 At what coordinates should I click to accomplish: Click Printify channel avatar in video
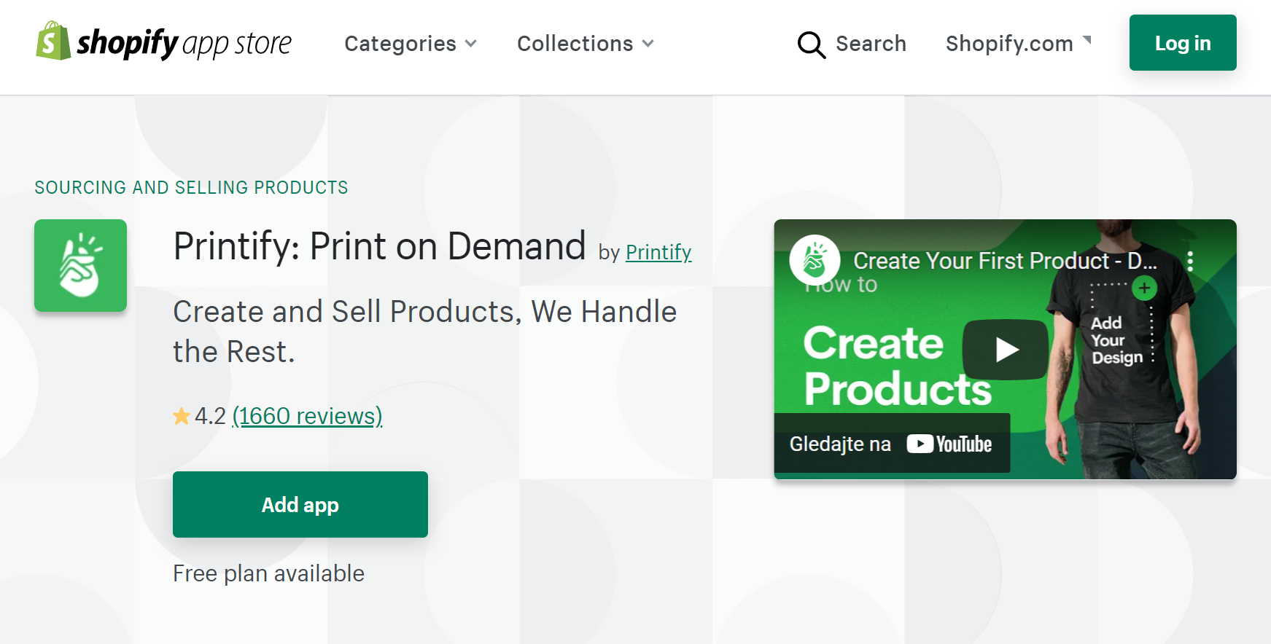(x=815, y=260)
